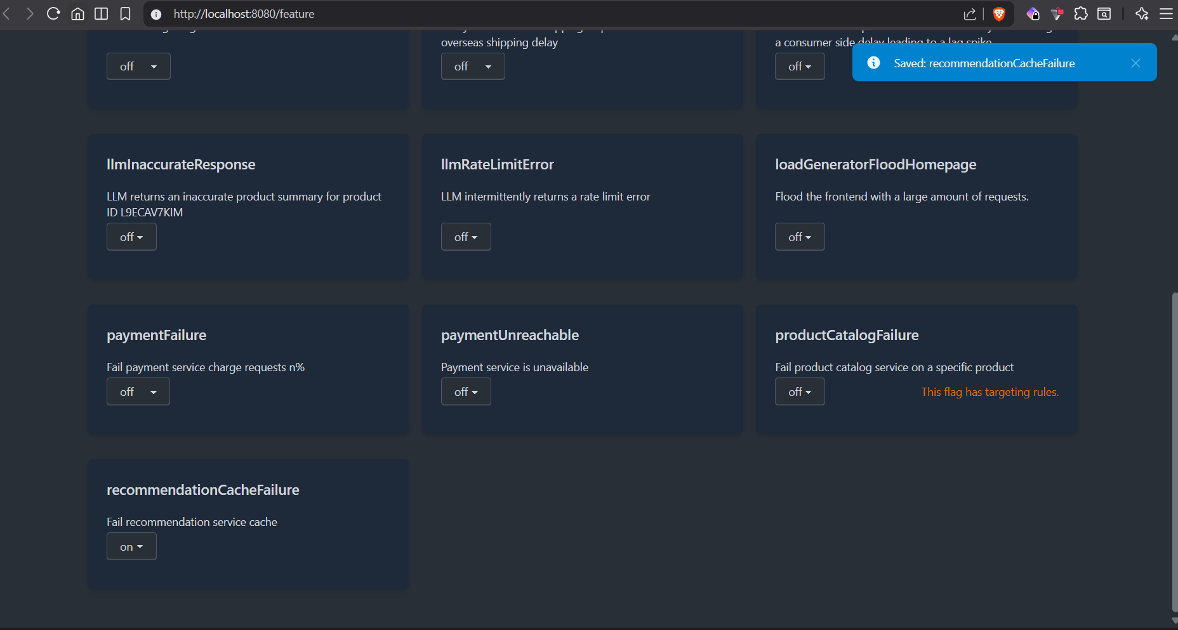The image size is (1178, 630).
Task: Click the address bar URL localhost:8080/feature
Action: pyautogui.click(x=244, y=14)
